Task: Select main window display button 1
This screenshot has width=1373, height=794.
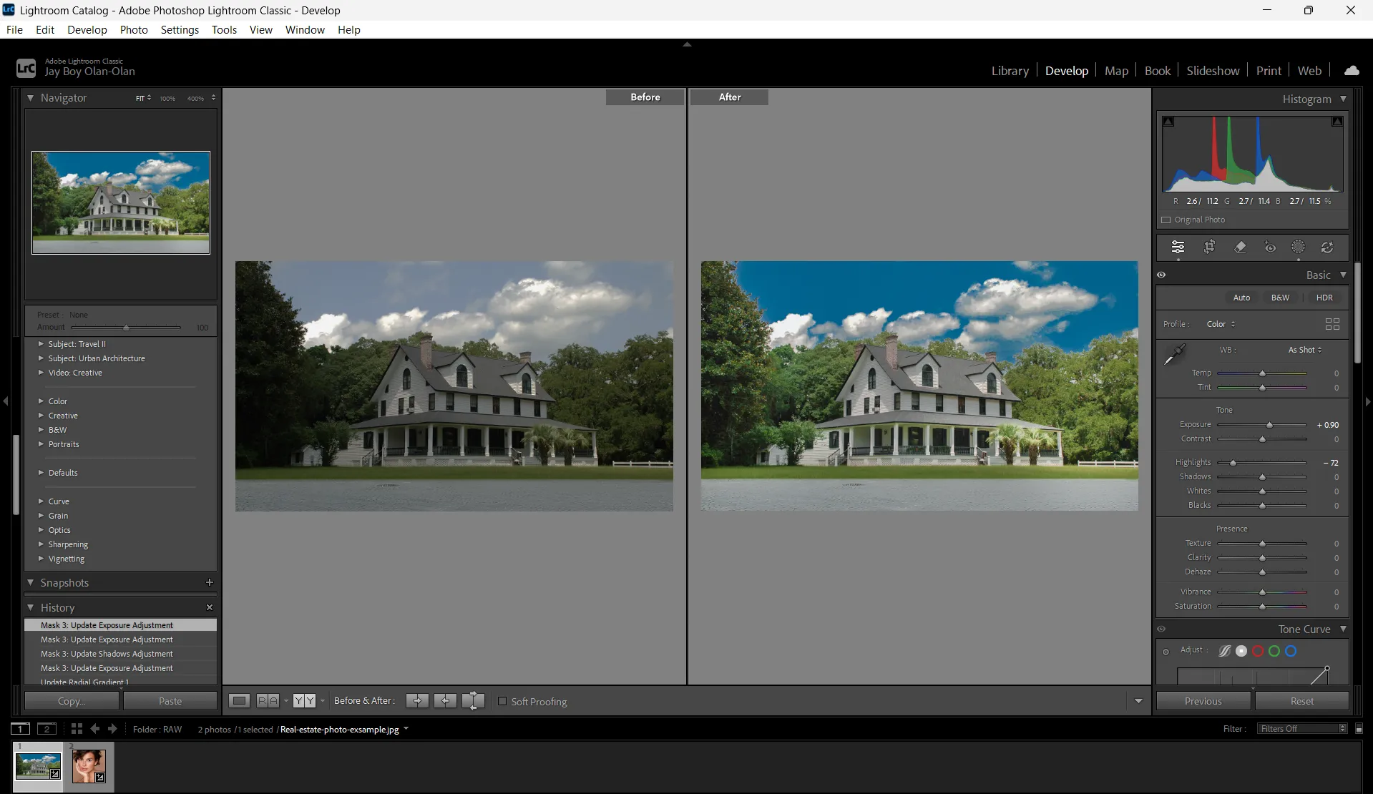Action: pos(20,729)
